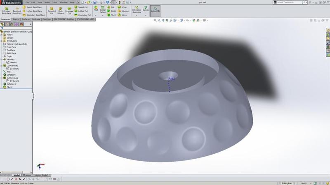Open the PropertyManager panel tab
The image size is (330, 185).
7,24
